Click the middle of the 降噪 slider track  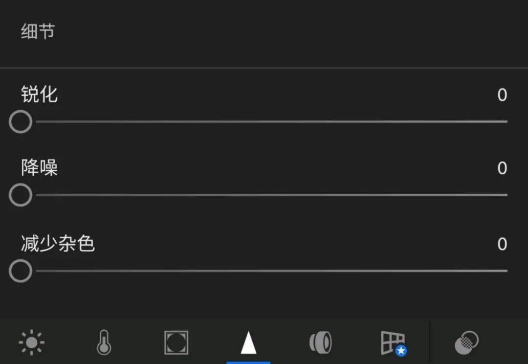click(271, 195)
